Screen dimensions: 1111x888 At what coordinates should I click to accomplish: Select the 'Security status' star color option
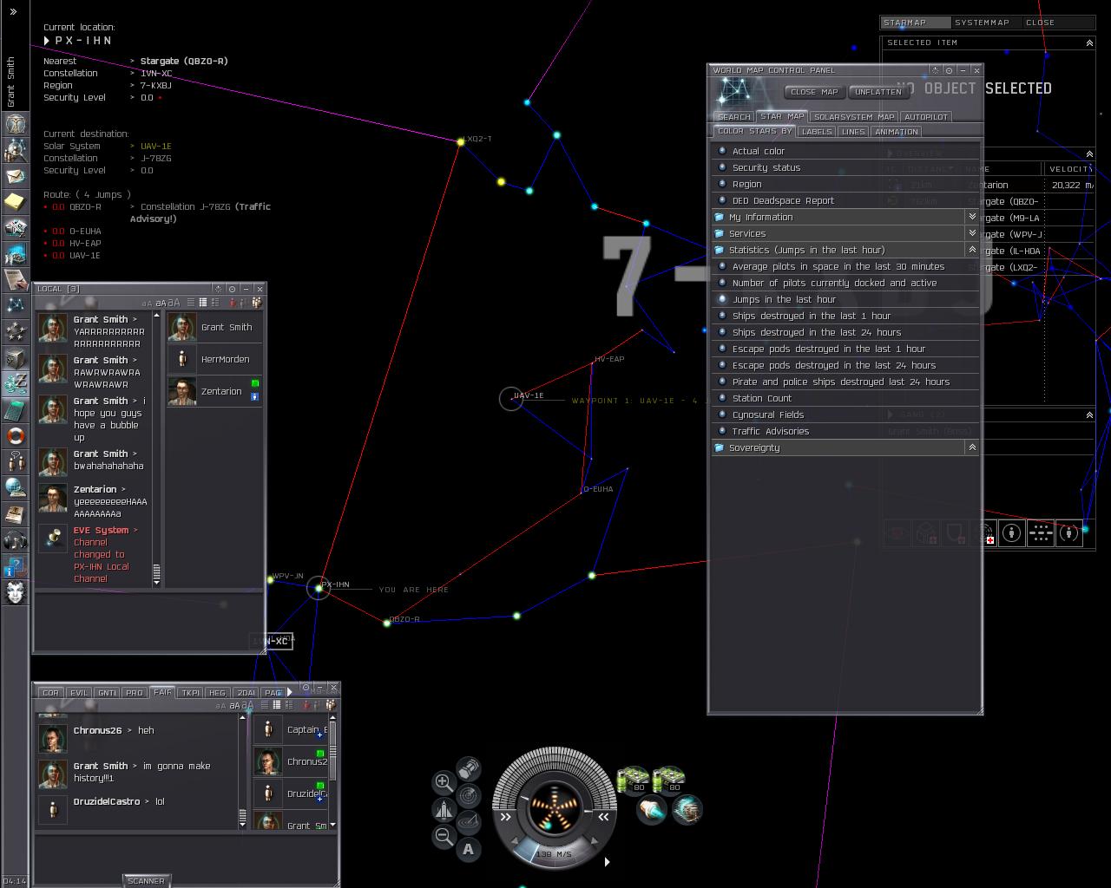click(x=766, y=167)
